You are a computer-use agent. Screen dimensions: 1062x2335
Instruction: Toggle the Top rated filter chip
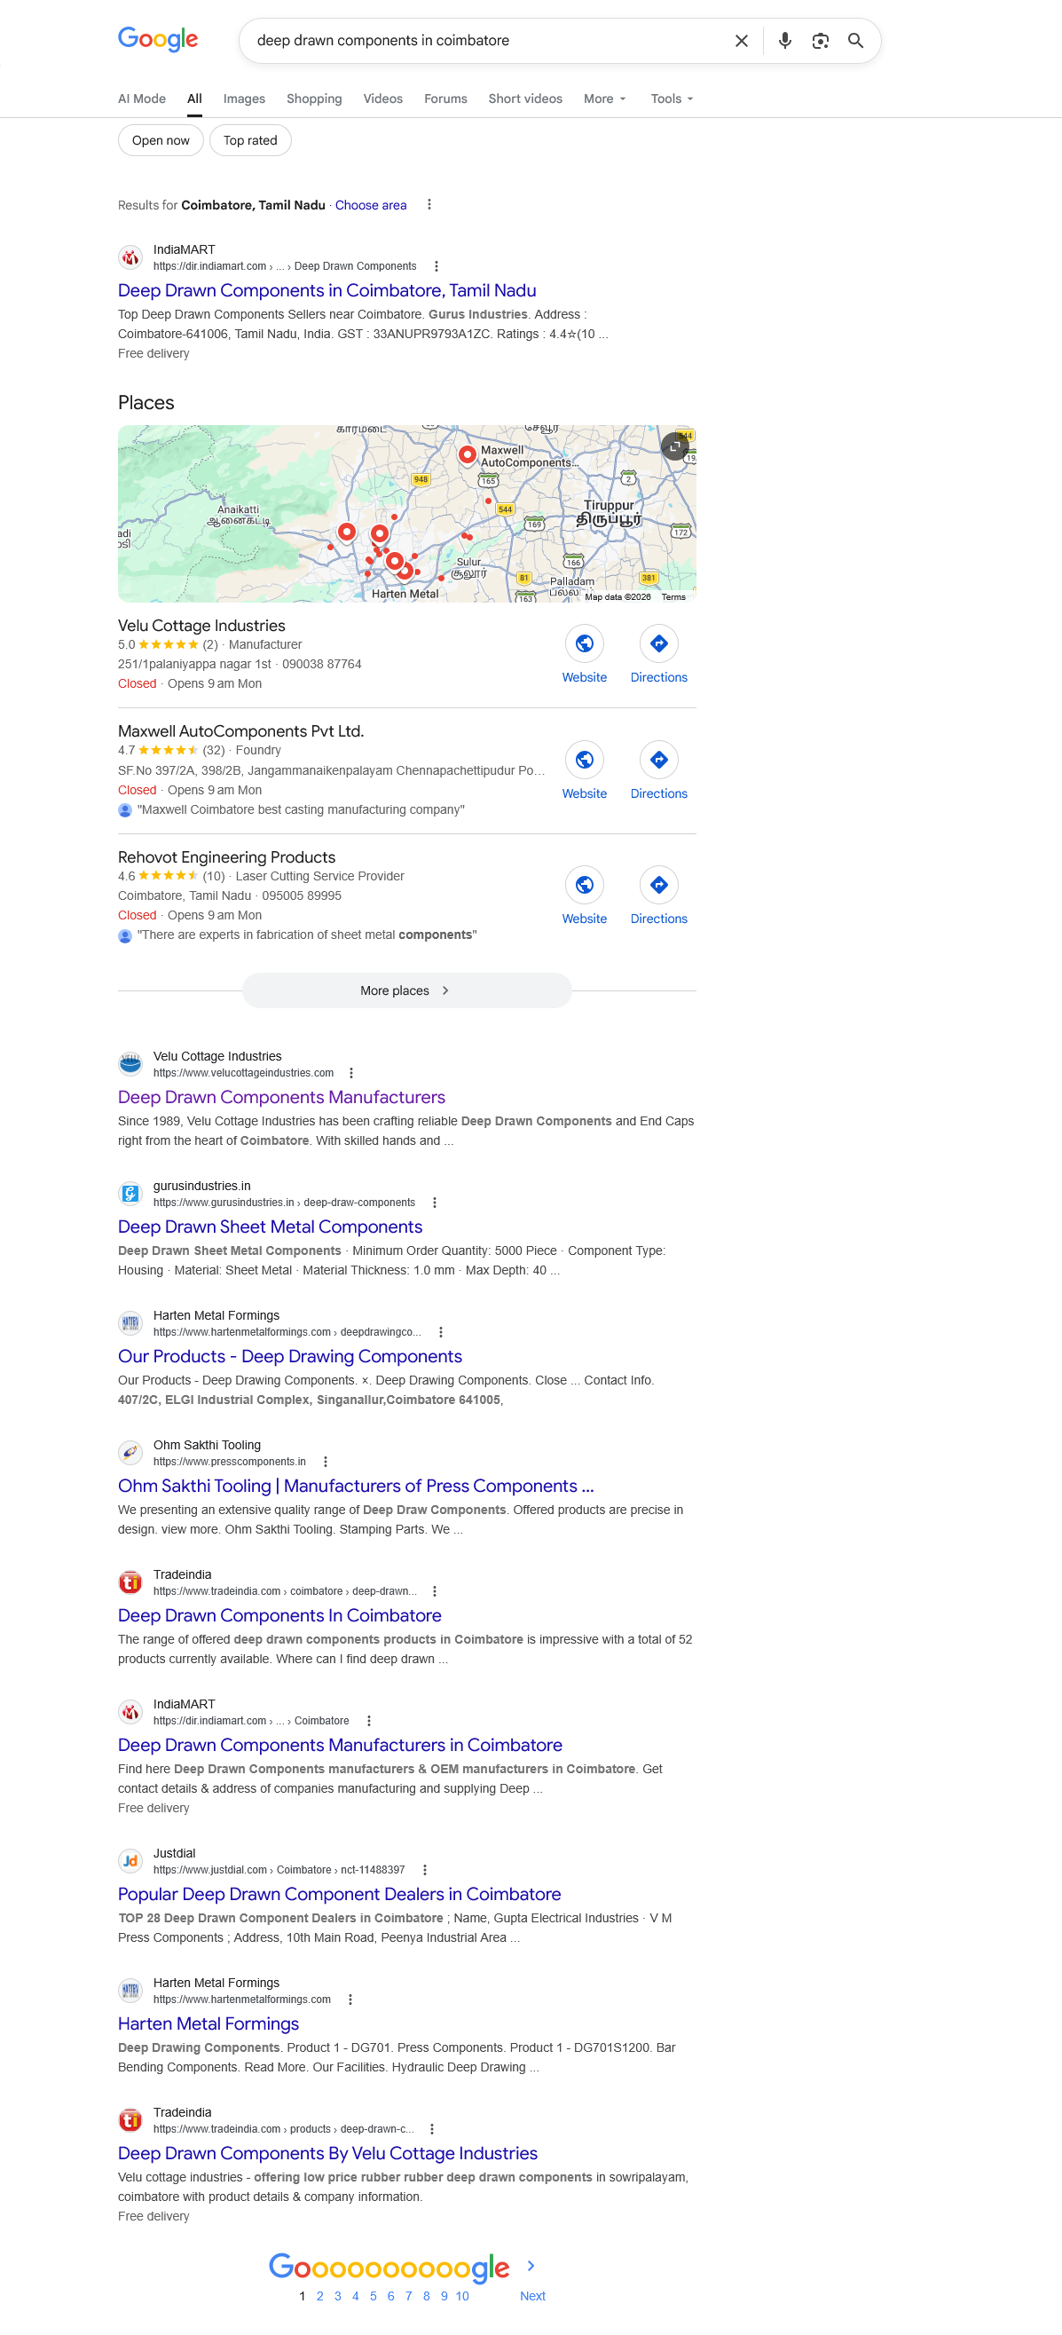pos(250,140)
